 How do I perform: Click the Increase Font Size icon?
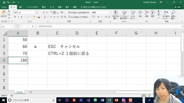[44, 13]
